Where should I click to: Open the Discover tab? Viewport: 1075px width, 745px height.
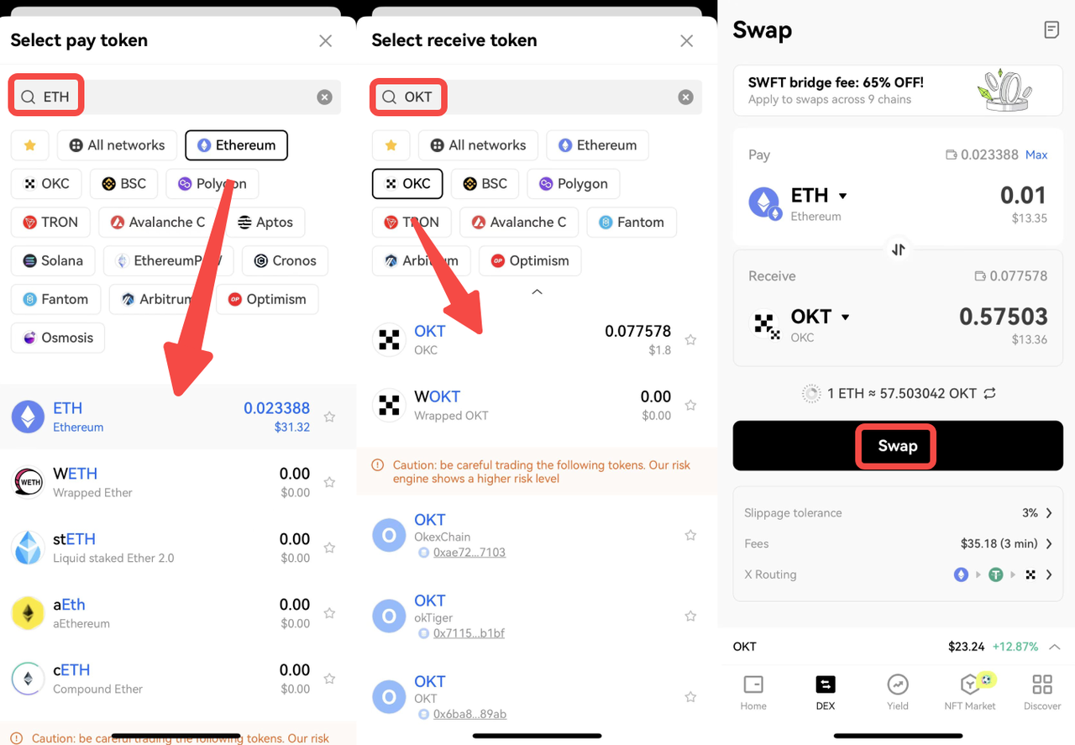pyautogui.click(x=1042, y=691)
